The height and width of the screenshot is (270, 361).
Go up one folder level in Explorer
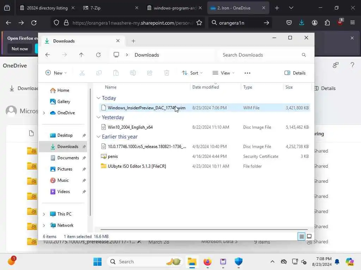coord(81,55)
